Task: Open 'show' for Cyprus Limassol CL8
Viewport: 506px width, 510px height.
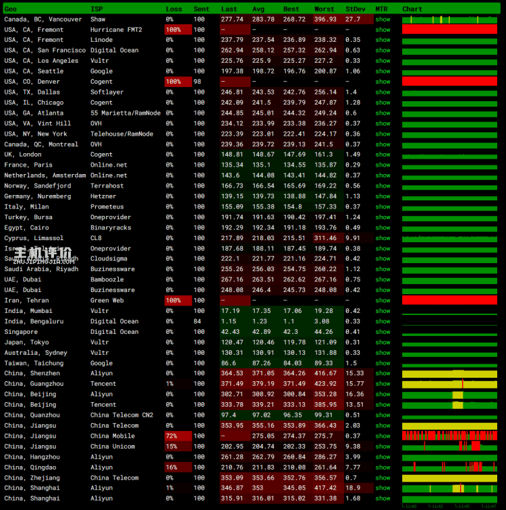Action: (383, 238)
